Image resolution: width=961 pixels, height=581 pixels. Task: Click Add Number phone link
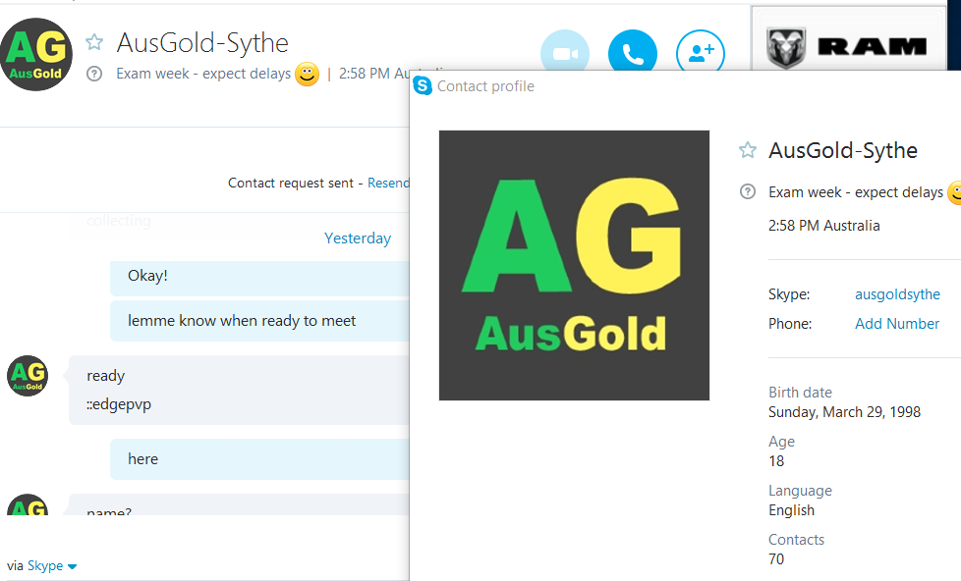[x=897, y=323]
